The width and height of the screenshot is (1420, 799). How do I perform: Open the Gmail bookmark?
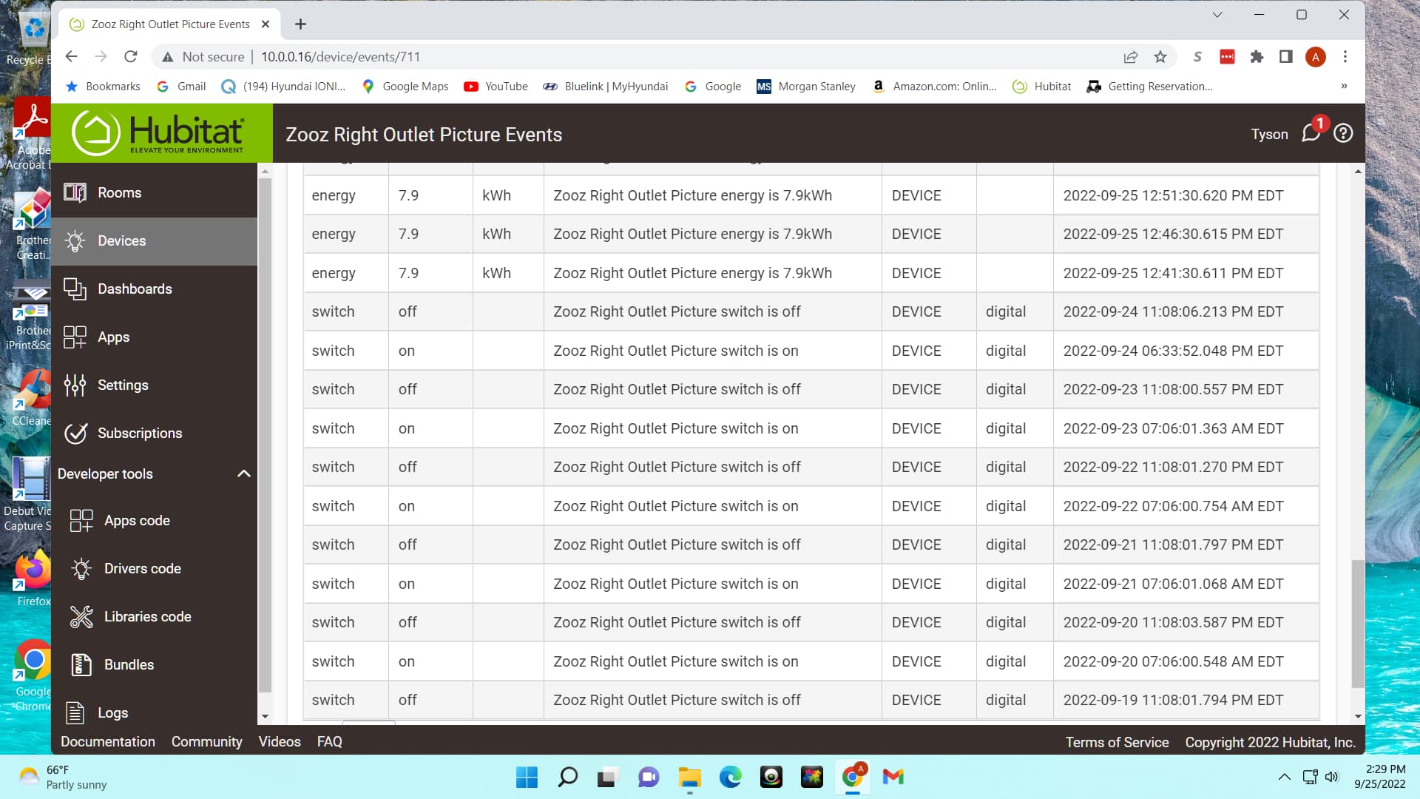182,87
